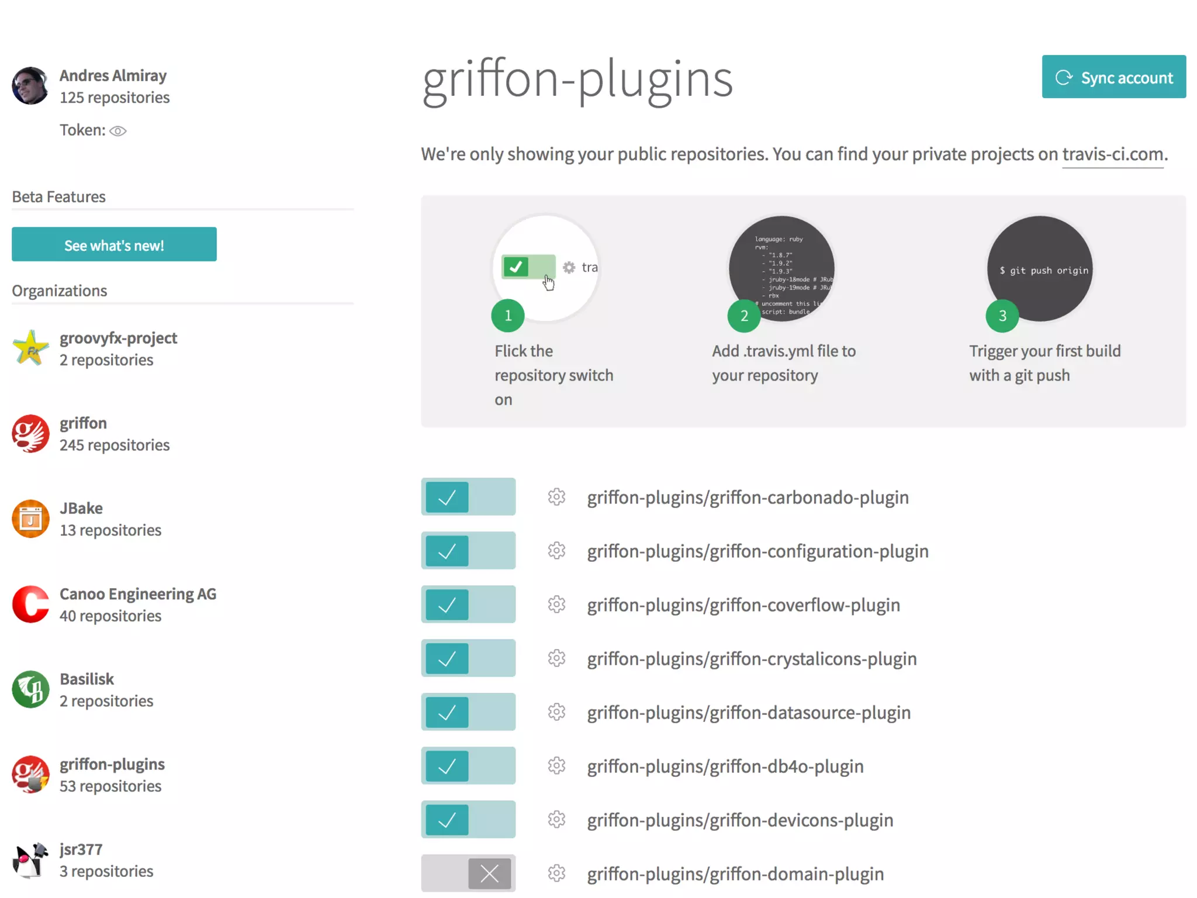Open settings gear for griffon-coverflow-plugin
This screenshot has width=1197, height=898.
(x=556, y=605)
